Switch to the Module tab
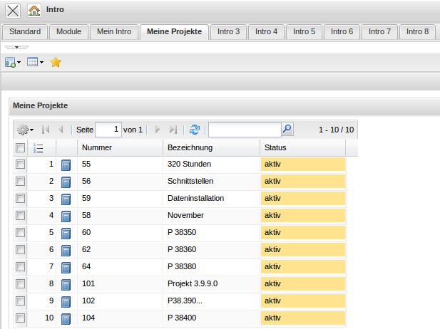This screenshot has width=440, height=329. 69,31
